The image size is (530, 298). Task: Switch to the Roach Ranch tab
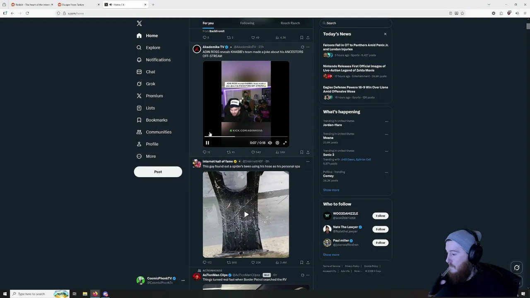click(x=290, y=23)
